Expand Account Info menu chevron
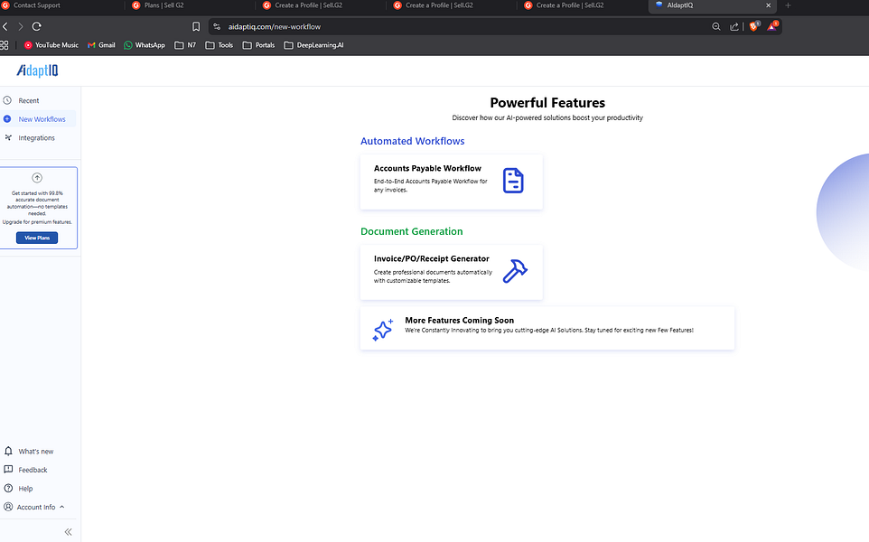Screen dimensions: 869x542 click(62, 507)
